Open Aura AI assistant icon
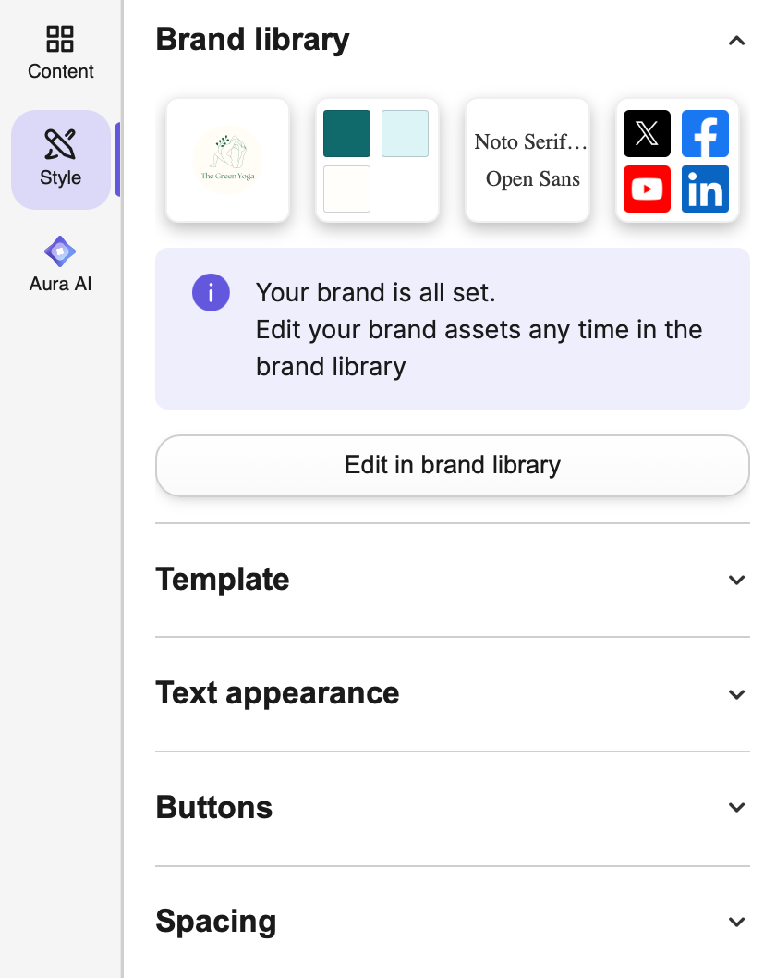Image resolution: width=776 pixels, height=978 pixels. [x=60, y=251]
